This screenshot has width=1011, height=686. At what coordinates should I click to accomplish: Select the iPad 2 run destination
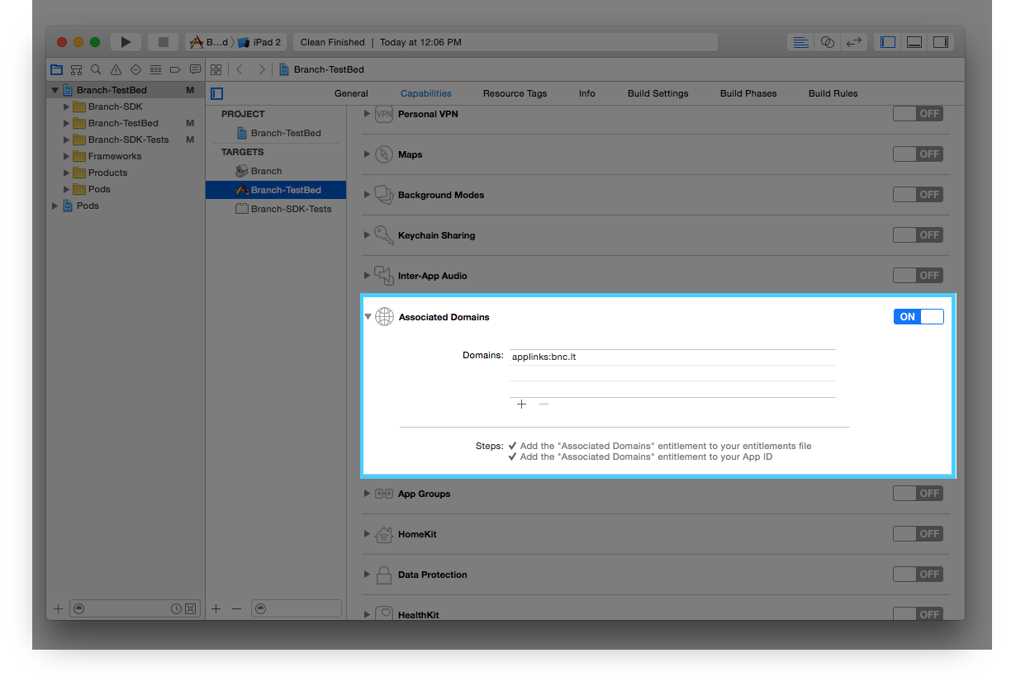(x=259, y=42)
